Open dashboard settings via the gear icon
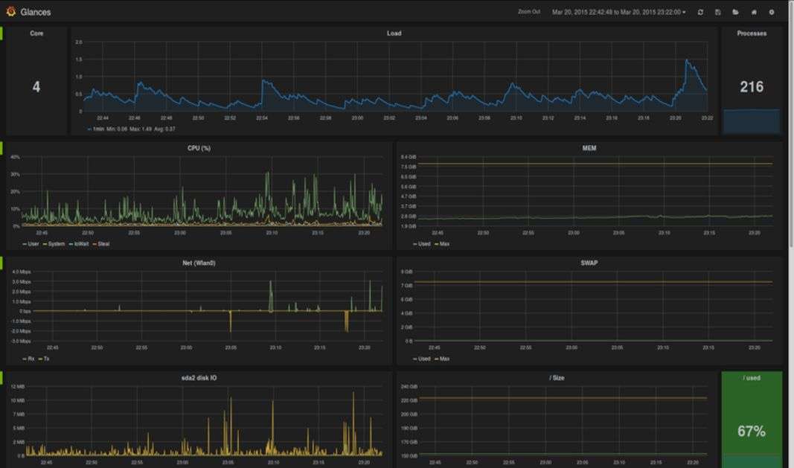 [x=772, y=13]
